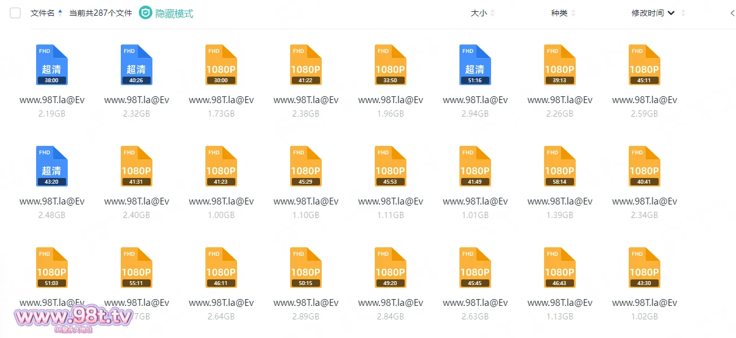Select the 1080P file with duration 45:11
The image size is (736, 338).
click(645, 65)
